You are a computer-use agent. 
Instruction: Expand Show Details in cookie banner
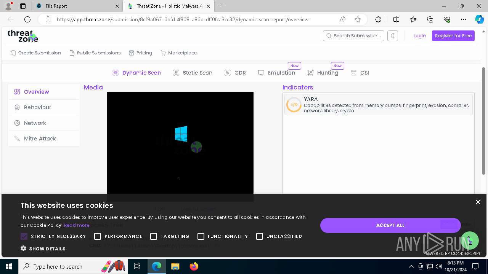[43, 249]
